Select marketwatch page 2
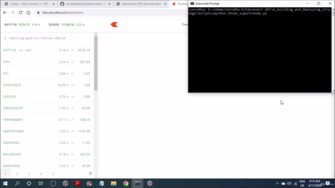This screenshot has height=188, width=335. [x=17, y=173]
